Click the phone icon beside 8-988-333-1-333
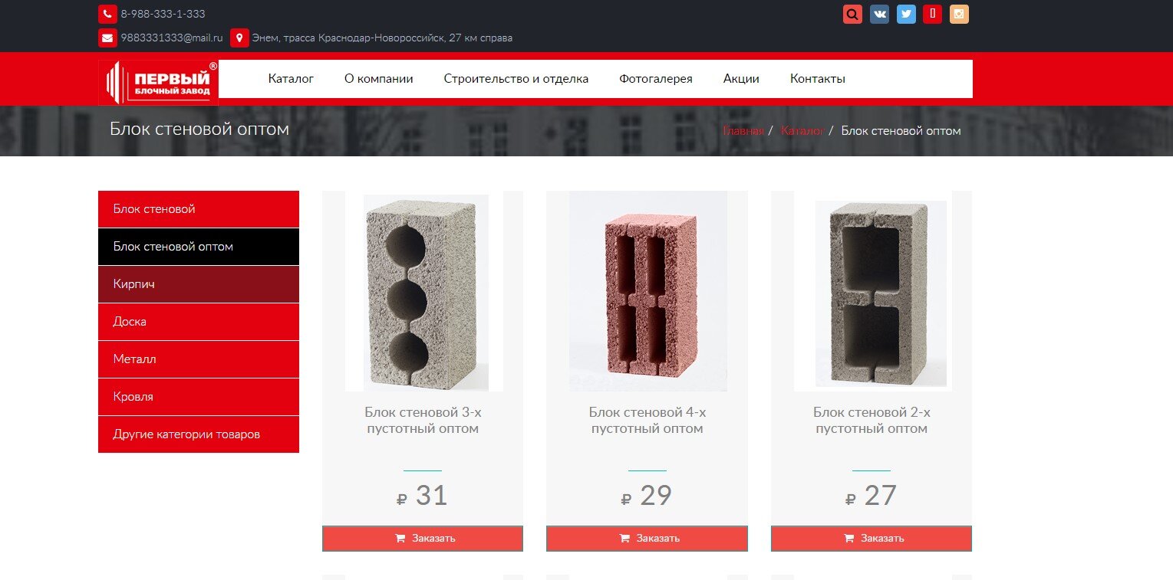 [x=107, y=15]
